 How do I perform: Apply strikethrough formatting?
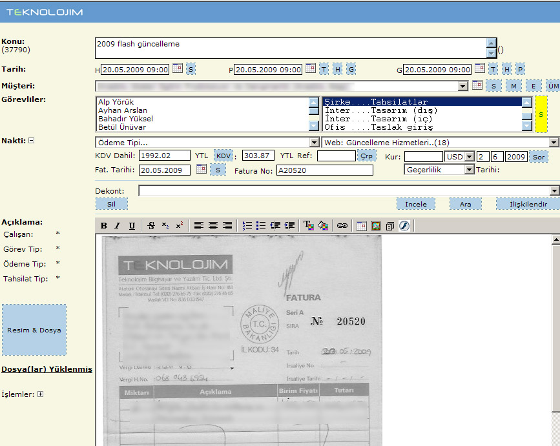(x=151, y=226)
